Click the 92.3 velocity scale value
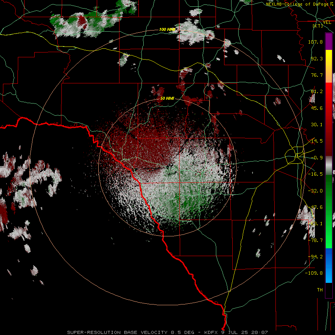The image size is (335, 335). tap(317, 58)
